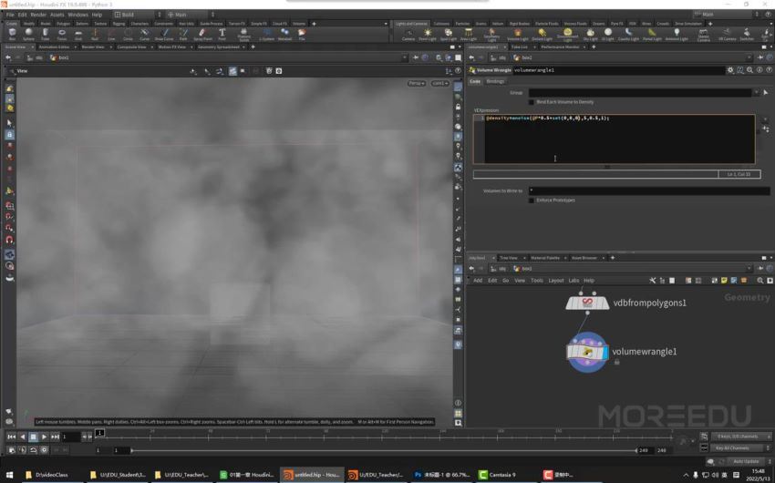Select the volumewrangle1 node

pyautogui.click(x=587, y=352)
